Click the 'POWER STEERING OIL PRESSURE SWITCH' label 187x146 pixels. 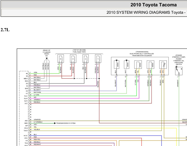[x=179, y=62]
